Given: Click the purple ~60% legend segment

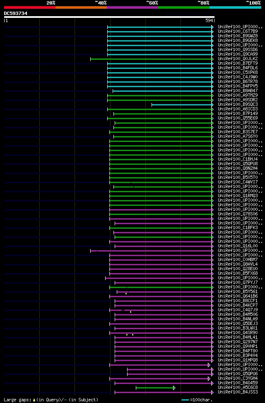Looking at the screenshot, I should (132, 7).
